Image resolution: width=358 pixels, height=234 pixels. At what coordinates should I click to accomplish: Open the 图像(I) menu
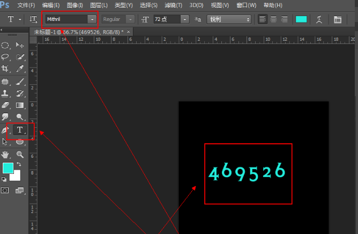(75, 5)
